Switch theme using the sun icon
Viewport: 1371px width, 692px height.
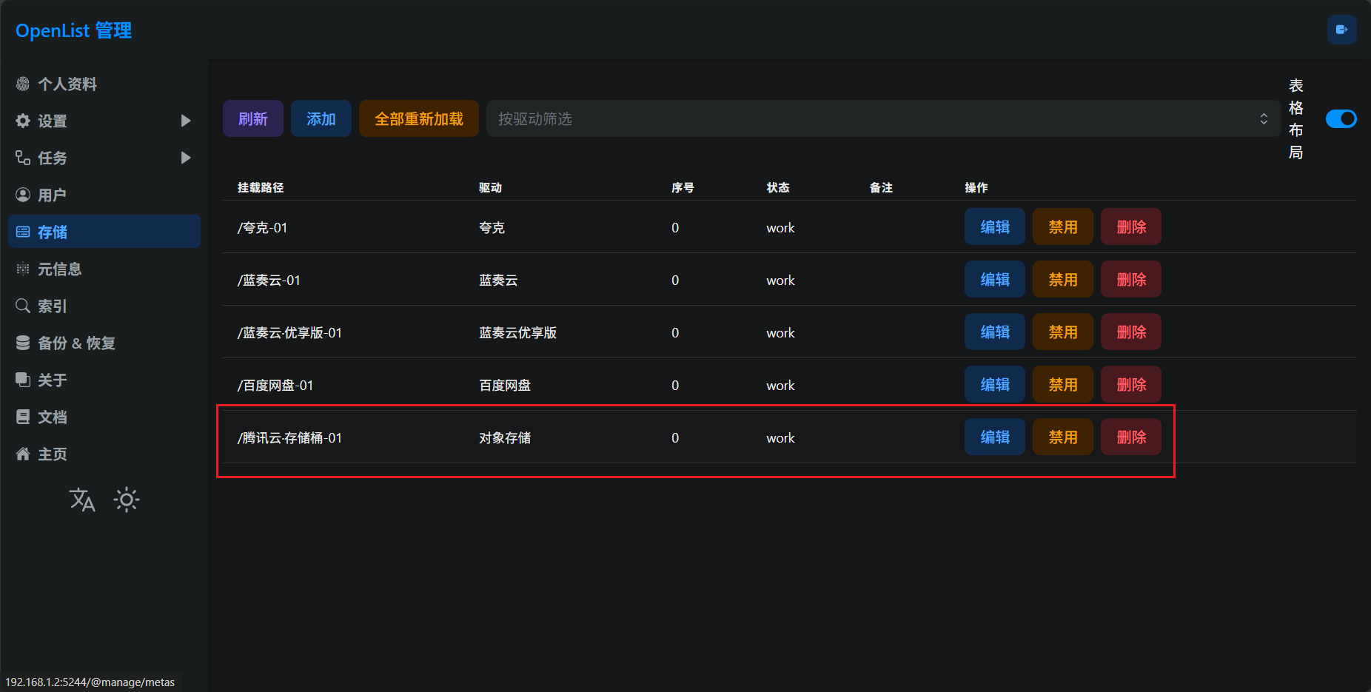click(x=127, y=500)
